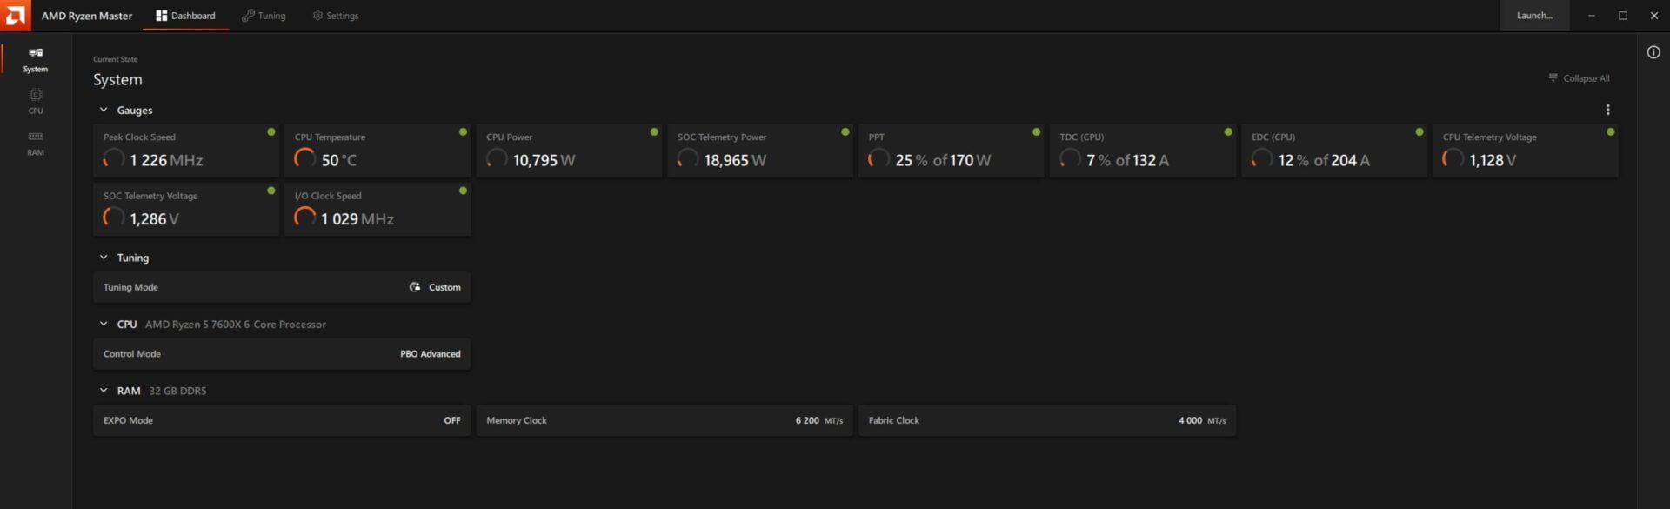Open the CPU sidebar view
The image size is (1670, 509).
36,101
